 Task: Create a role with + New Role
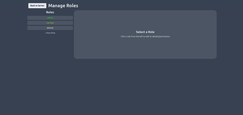50,33
